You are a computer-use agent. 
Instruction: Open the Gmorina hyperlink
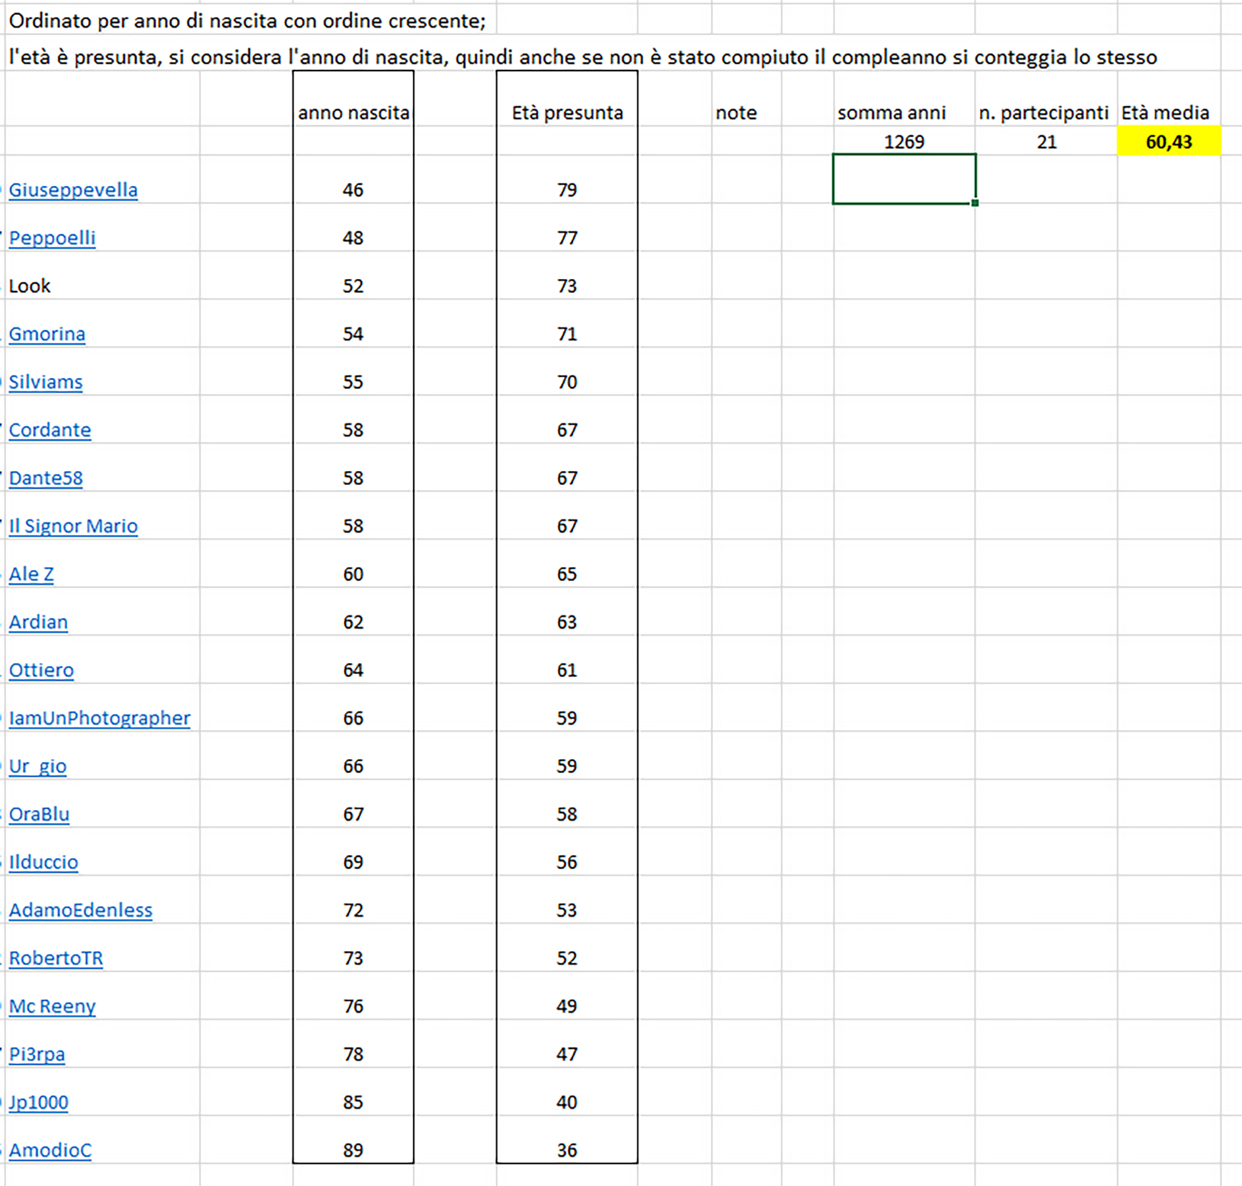click(47, 334)
